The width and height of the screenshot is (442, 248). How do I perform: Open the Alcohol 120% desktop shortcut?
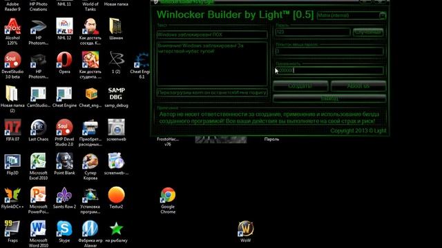12,27
